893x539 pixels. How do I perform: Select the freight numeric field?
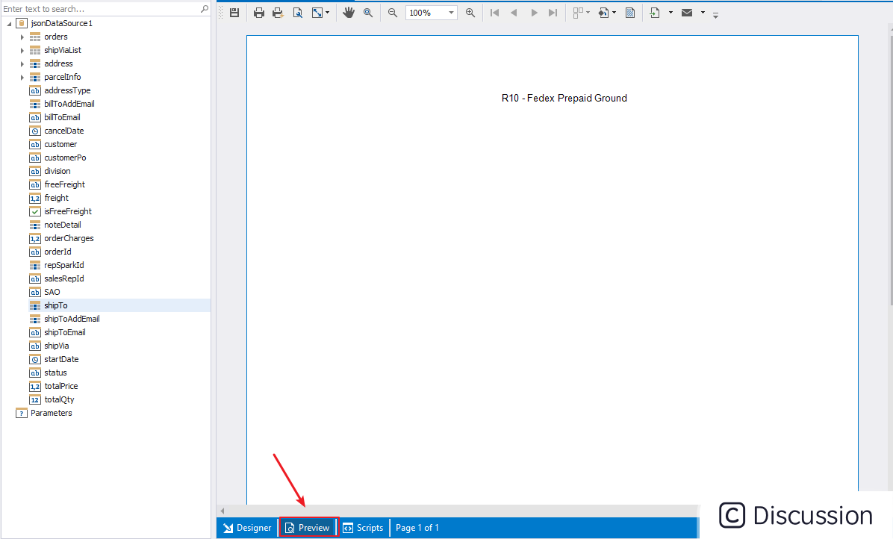click(57, 198)
